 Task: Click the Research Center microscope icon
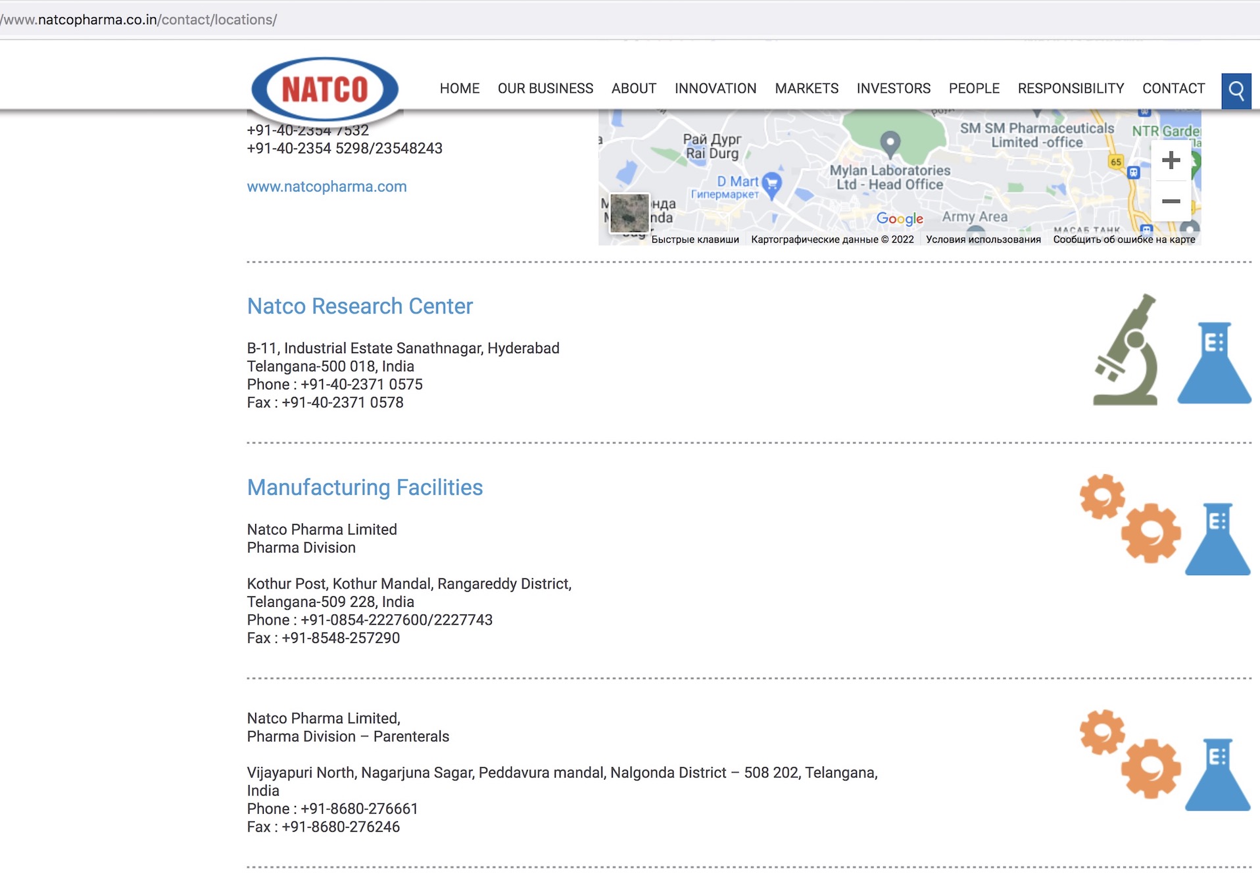click(1126, 350)
